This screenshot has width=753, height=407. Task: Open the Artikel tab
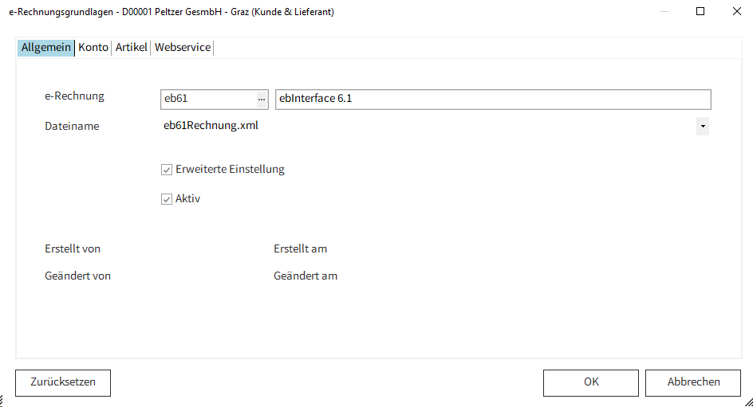[x=132, y=48]
